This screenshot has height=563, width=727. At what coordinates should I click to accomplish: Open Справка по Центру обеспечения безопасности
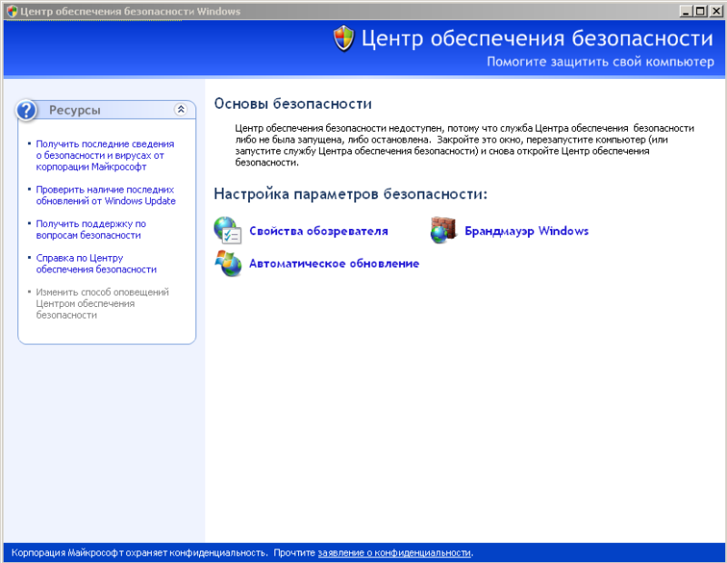(96, 263)
